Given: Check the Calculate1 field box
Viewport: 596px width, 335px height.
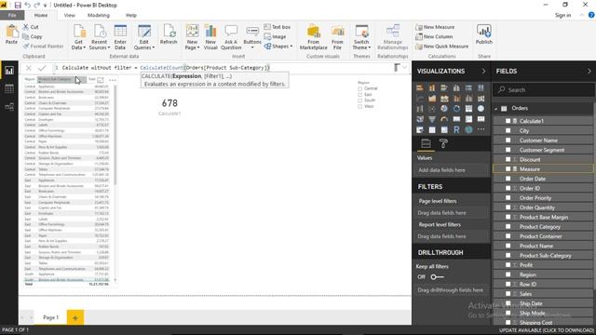Looking at the screenshot, I should click(x=508, y=121).
